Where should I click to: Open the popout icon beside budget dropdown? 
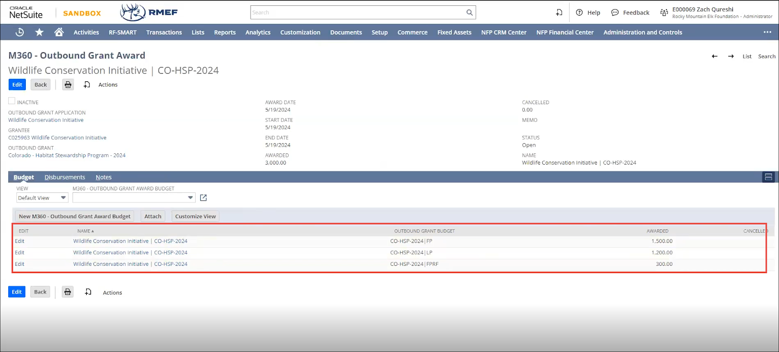[204, 198]
